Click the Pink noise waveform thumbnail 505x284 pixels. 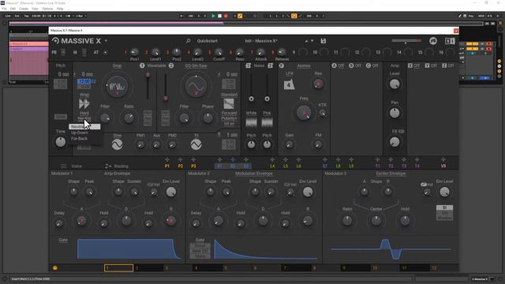267,122
